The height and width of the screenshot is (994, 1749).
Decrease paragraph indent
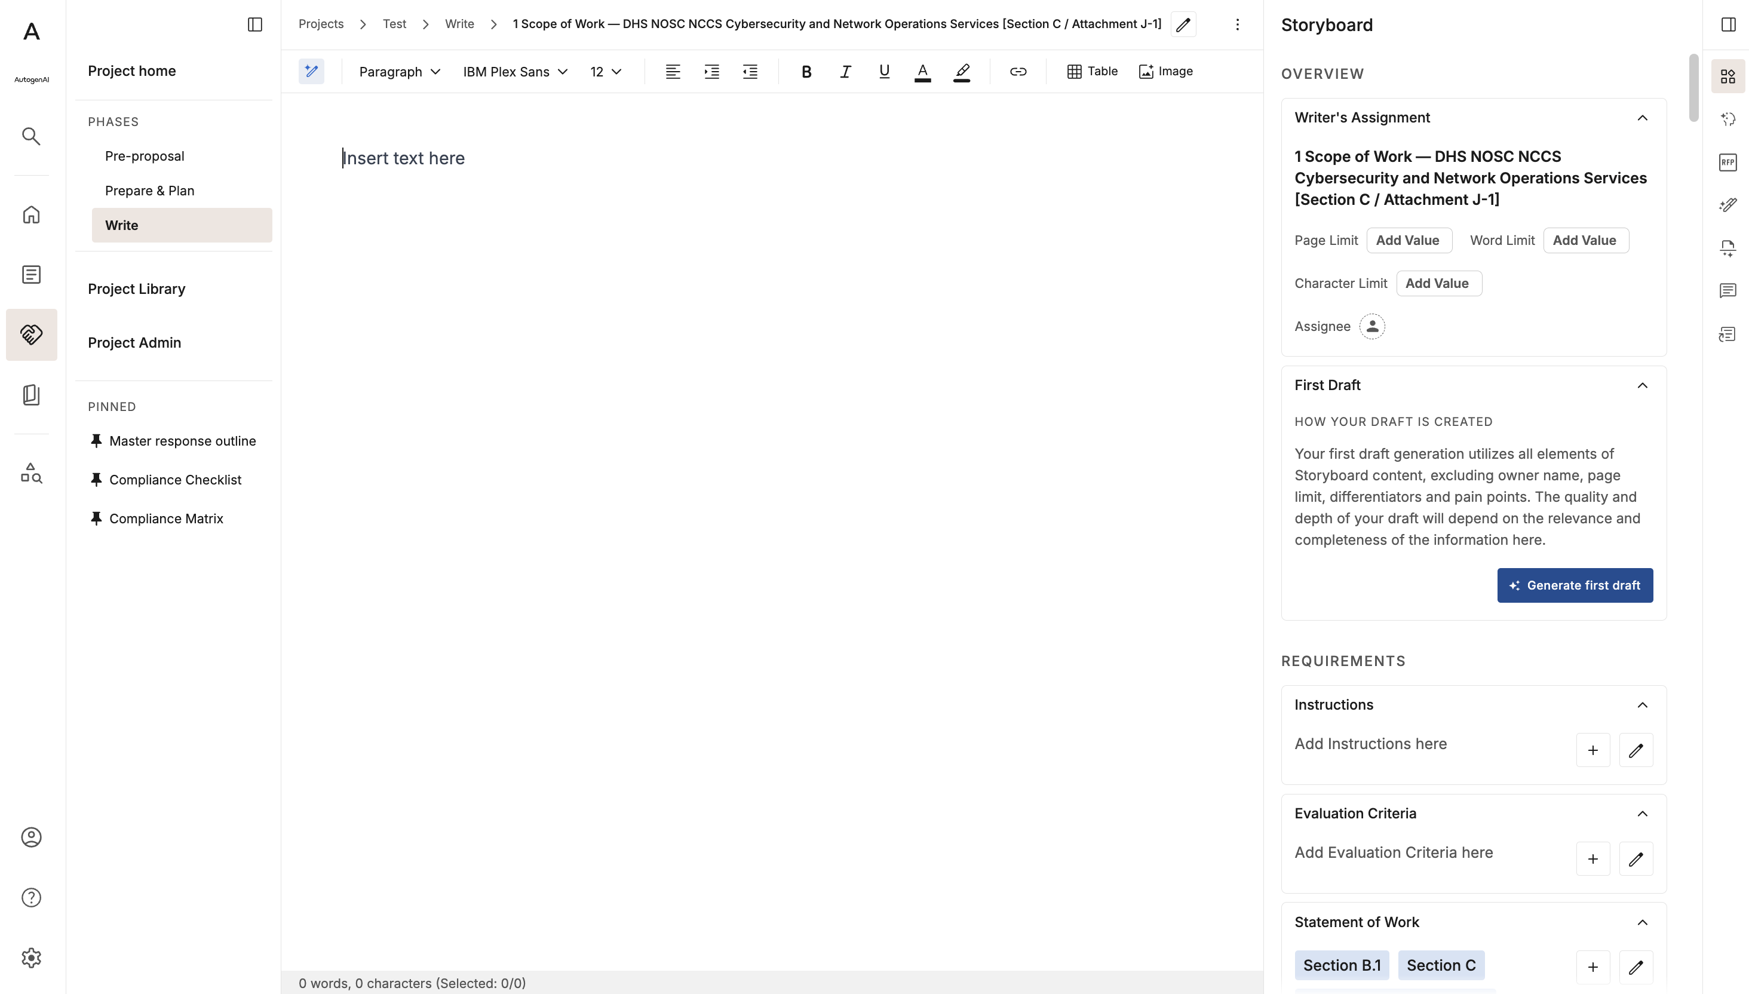point(750,71)
